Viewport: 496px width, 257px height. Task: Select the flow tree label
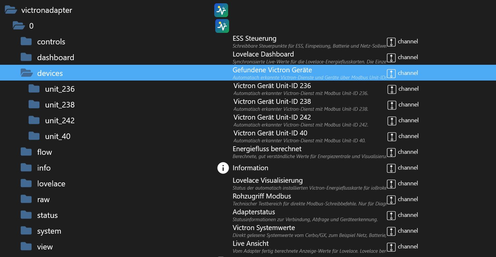[x=45, y=152]
